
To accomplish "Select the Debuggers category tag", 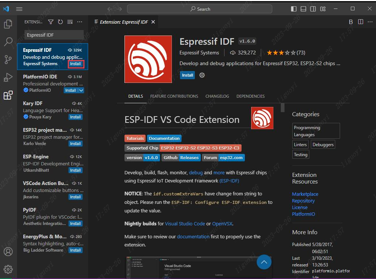I will click(323, 145).
